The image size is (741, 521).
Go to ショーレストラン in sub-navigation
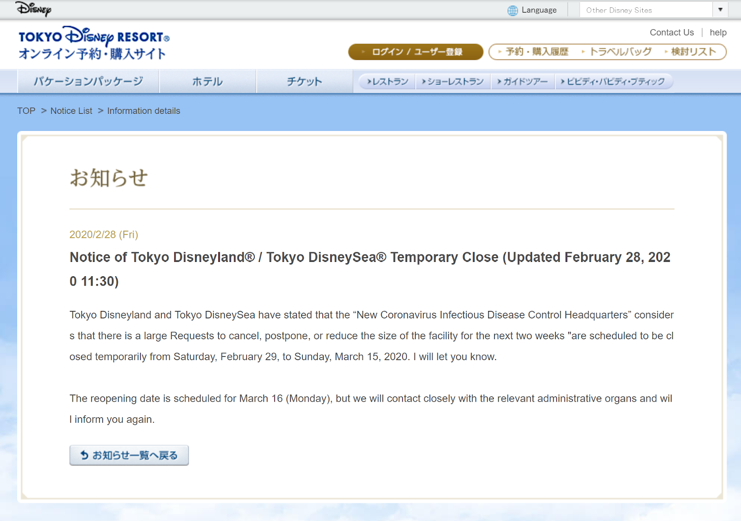453,81
